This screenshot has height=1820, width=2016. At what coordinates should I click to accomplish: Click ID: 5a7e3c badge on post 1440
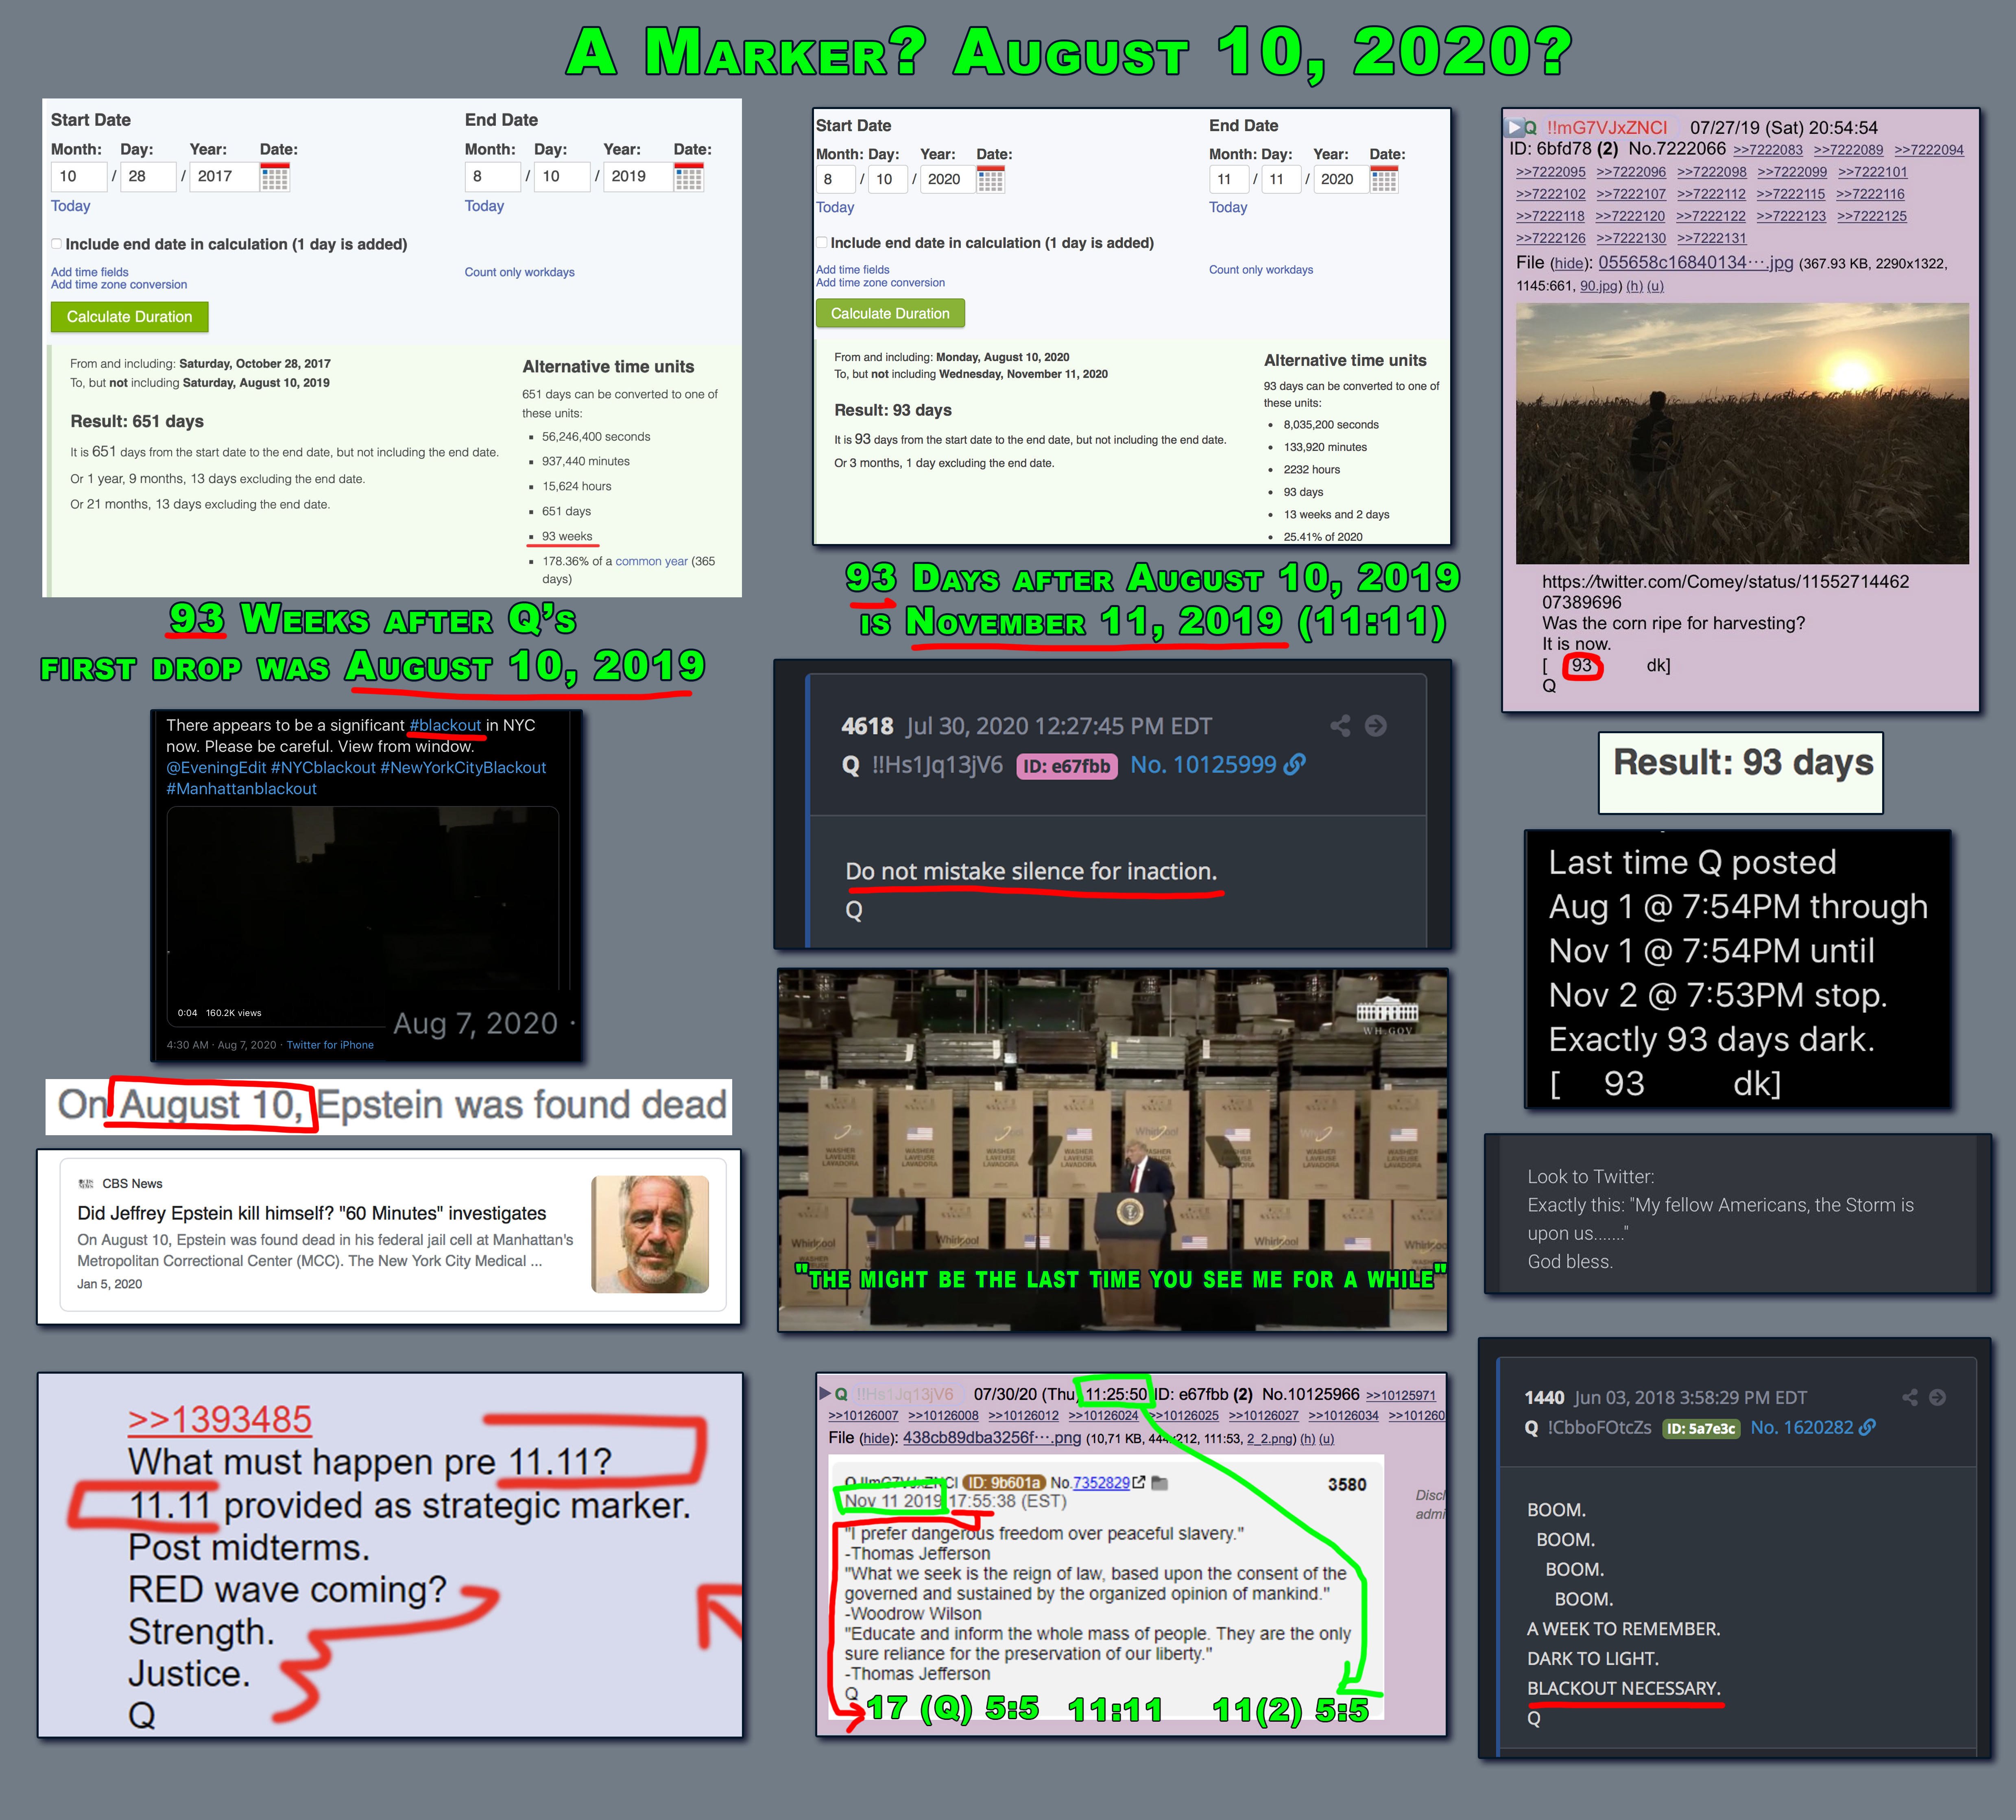pos(1701,1429)
